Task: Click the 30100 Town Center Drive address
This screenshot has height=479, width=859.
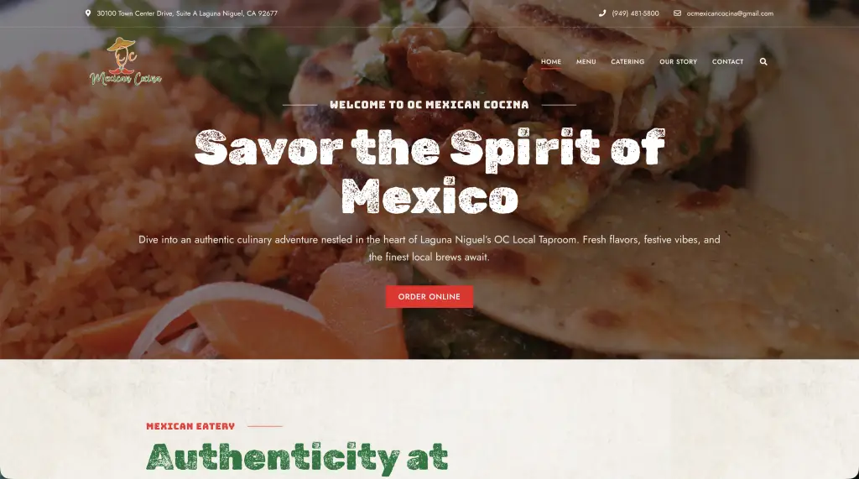Action: tap(187, 13)
